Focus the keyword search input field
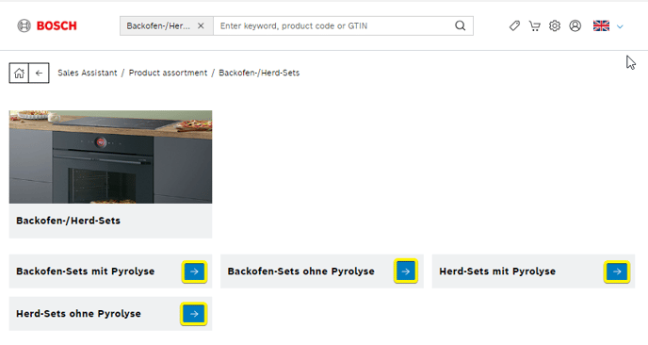This screenshot has height=345, width=648. tap(333, 25)
